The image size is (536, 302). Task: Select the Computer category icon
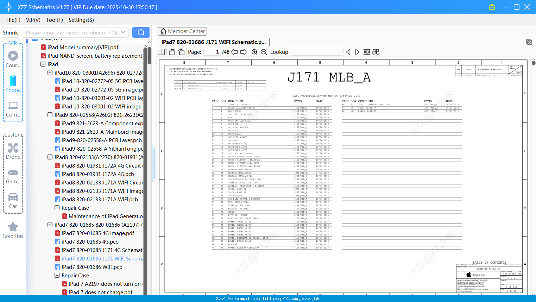[x=13, y=109]
